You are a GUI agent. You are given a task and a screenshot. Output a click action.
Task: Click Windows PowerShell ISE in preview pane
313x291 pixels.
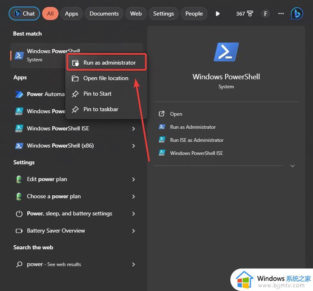point(196,153)
